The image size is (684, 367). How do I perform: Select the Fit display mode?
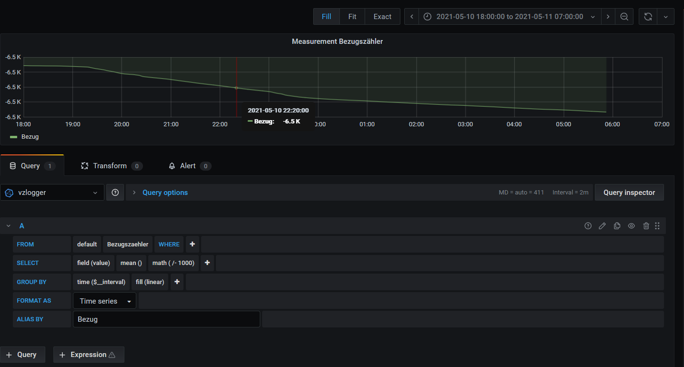[x=352, y=17]
